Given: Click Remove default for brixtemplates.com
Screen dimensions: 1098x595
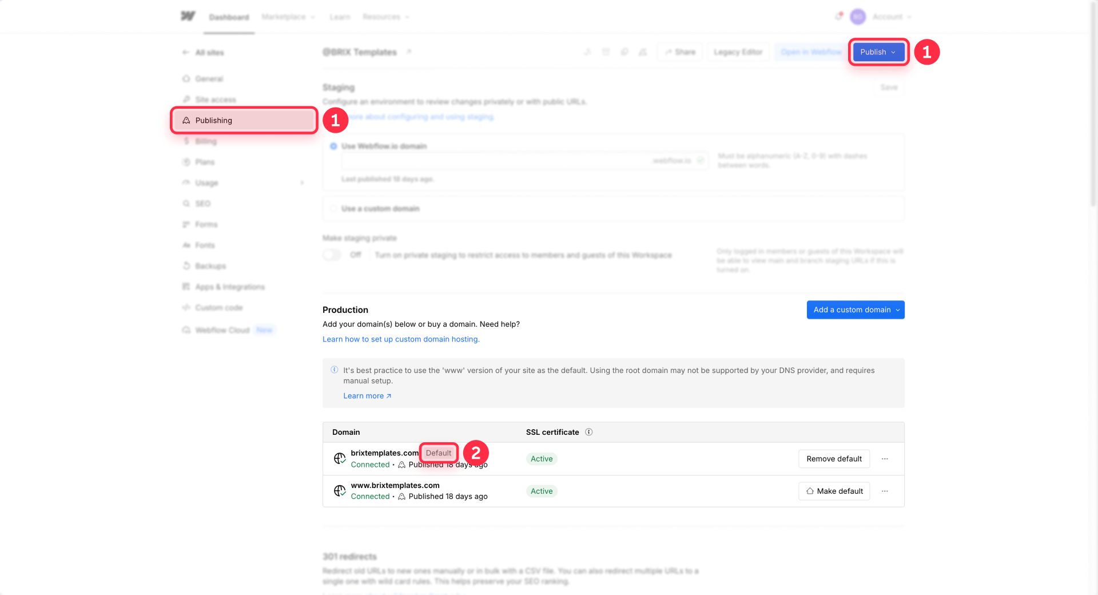Looking at the screenshot, I should [x=834, y=459].
